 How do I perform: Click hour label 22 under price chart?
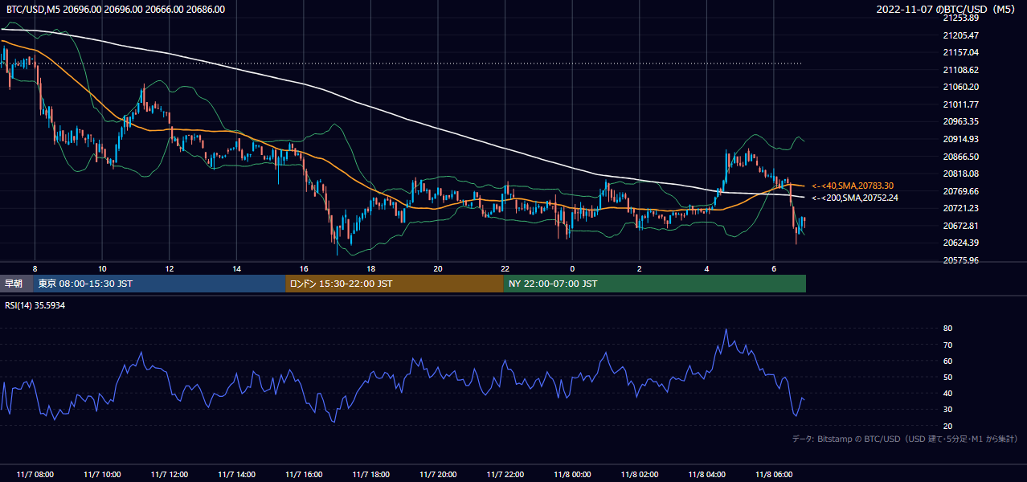[x=505, y=268]
